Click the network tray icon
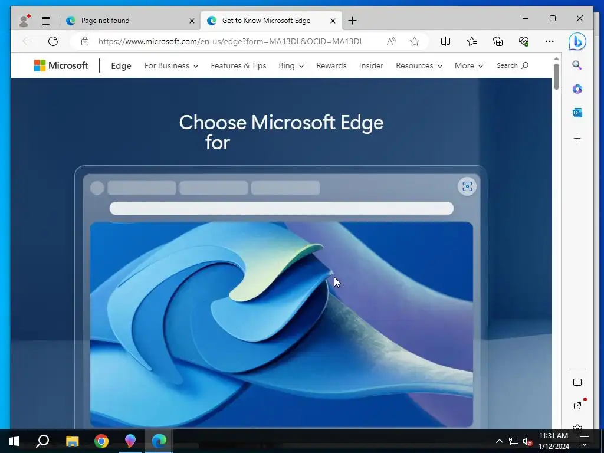The image size is (604, 453). click(x=514, y=441)
